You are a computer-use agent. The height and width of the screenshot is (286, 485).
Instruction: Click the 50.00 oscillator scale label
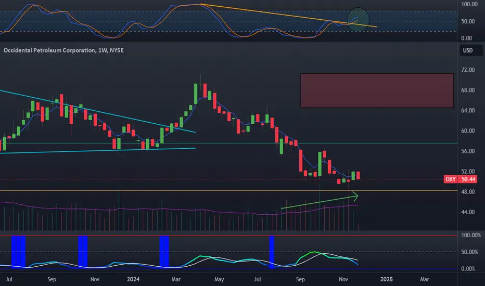pyautogui.click(x=468, y=21)
